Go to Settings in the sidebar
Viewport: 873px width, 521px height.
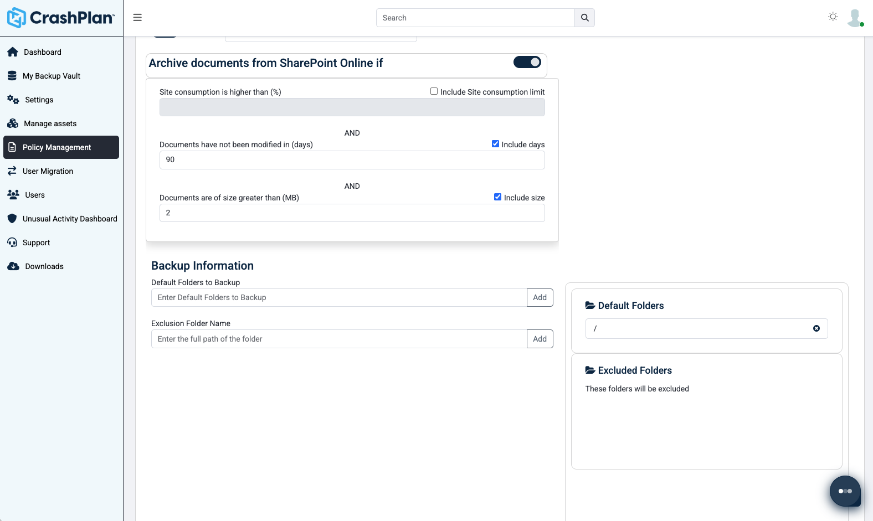tap(61, 100)
